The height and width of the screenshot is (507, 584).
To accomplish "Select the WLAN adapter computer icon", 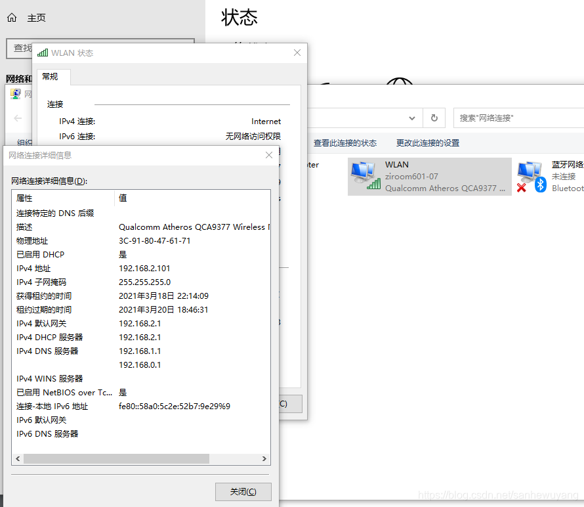I will 365,176.
